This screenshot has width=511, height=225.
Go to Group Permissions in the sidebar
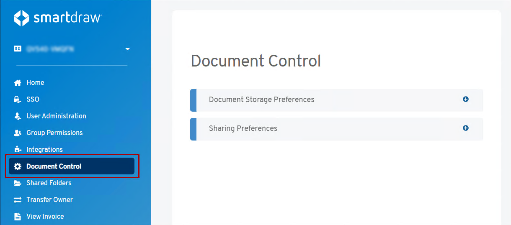[54, 133]
